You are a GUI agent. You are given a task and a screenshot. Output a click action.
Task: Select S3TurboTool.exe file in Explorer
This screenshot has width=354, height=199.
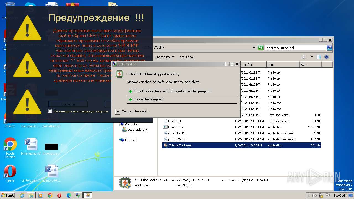pos(241,145)
